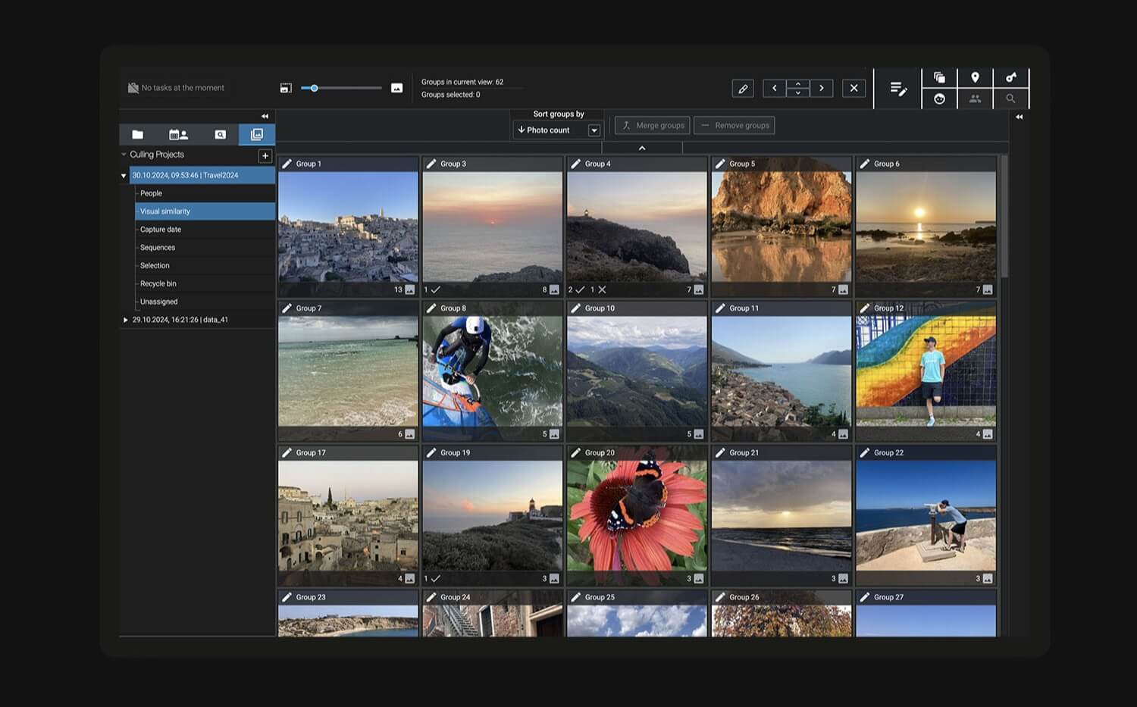Open the face recognition icon
This screenshot has height=707, width=1137.
pyautogui.click(x=939, y=99)
